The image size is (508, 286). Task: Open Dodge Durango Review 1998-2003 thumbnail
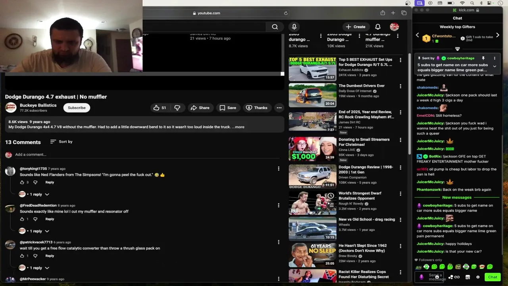[312, 177]
